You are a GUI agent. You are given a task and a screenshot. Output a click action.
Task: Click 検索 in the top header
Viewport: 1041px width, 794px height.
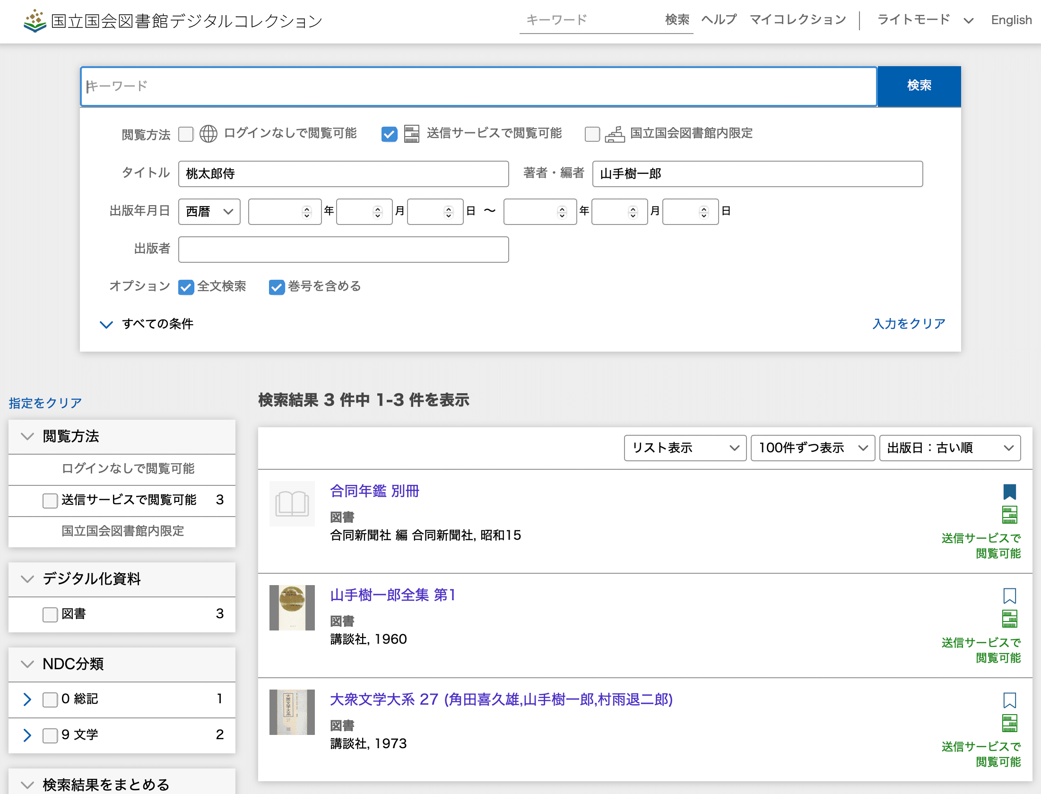point(677,19)
